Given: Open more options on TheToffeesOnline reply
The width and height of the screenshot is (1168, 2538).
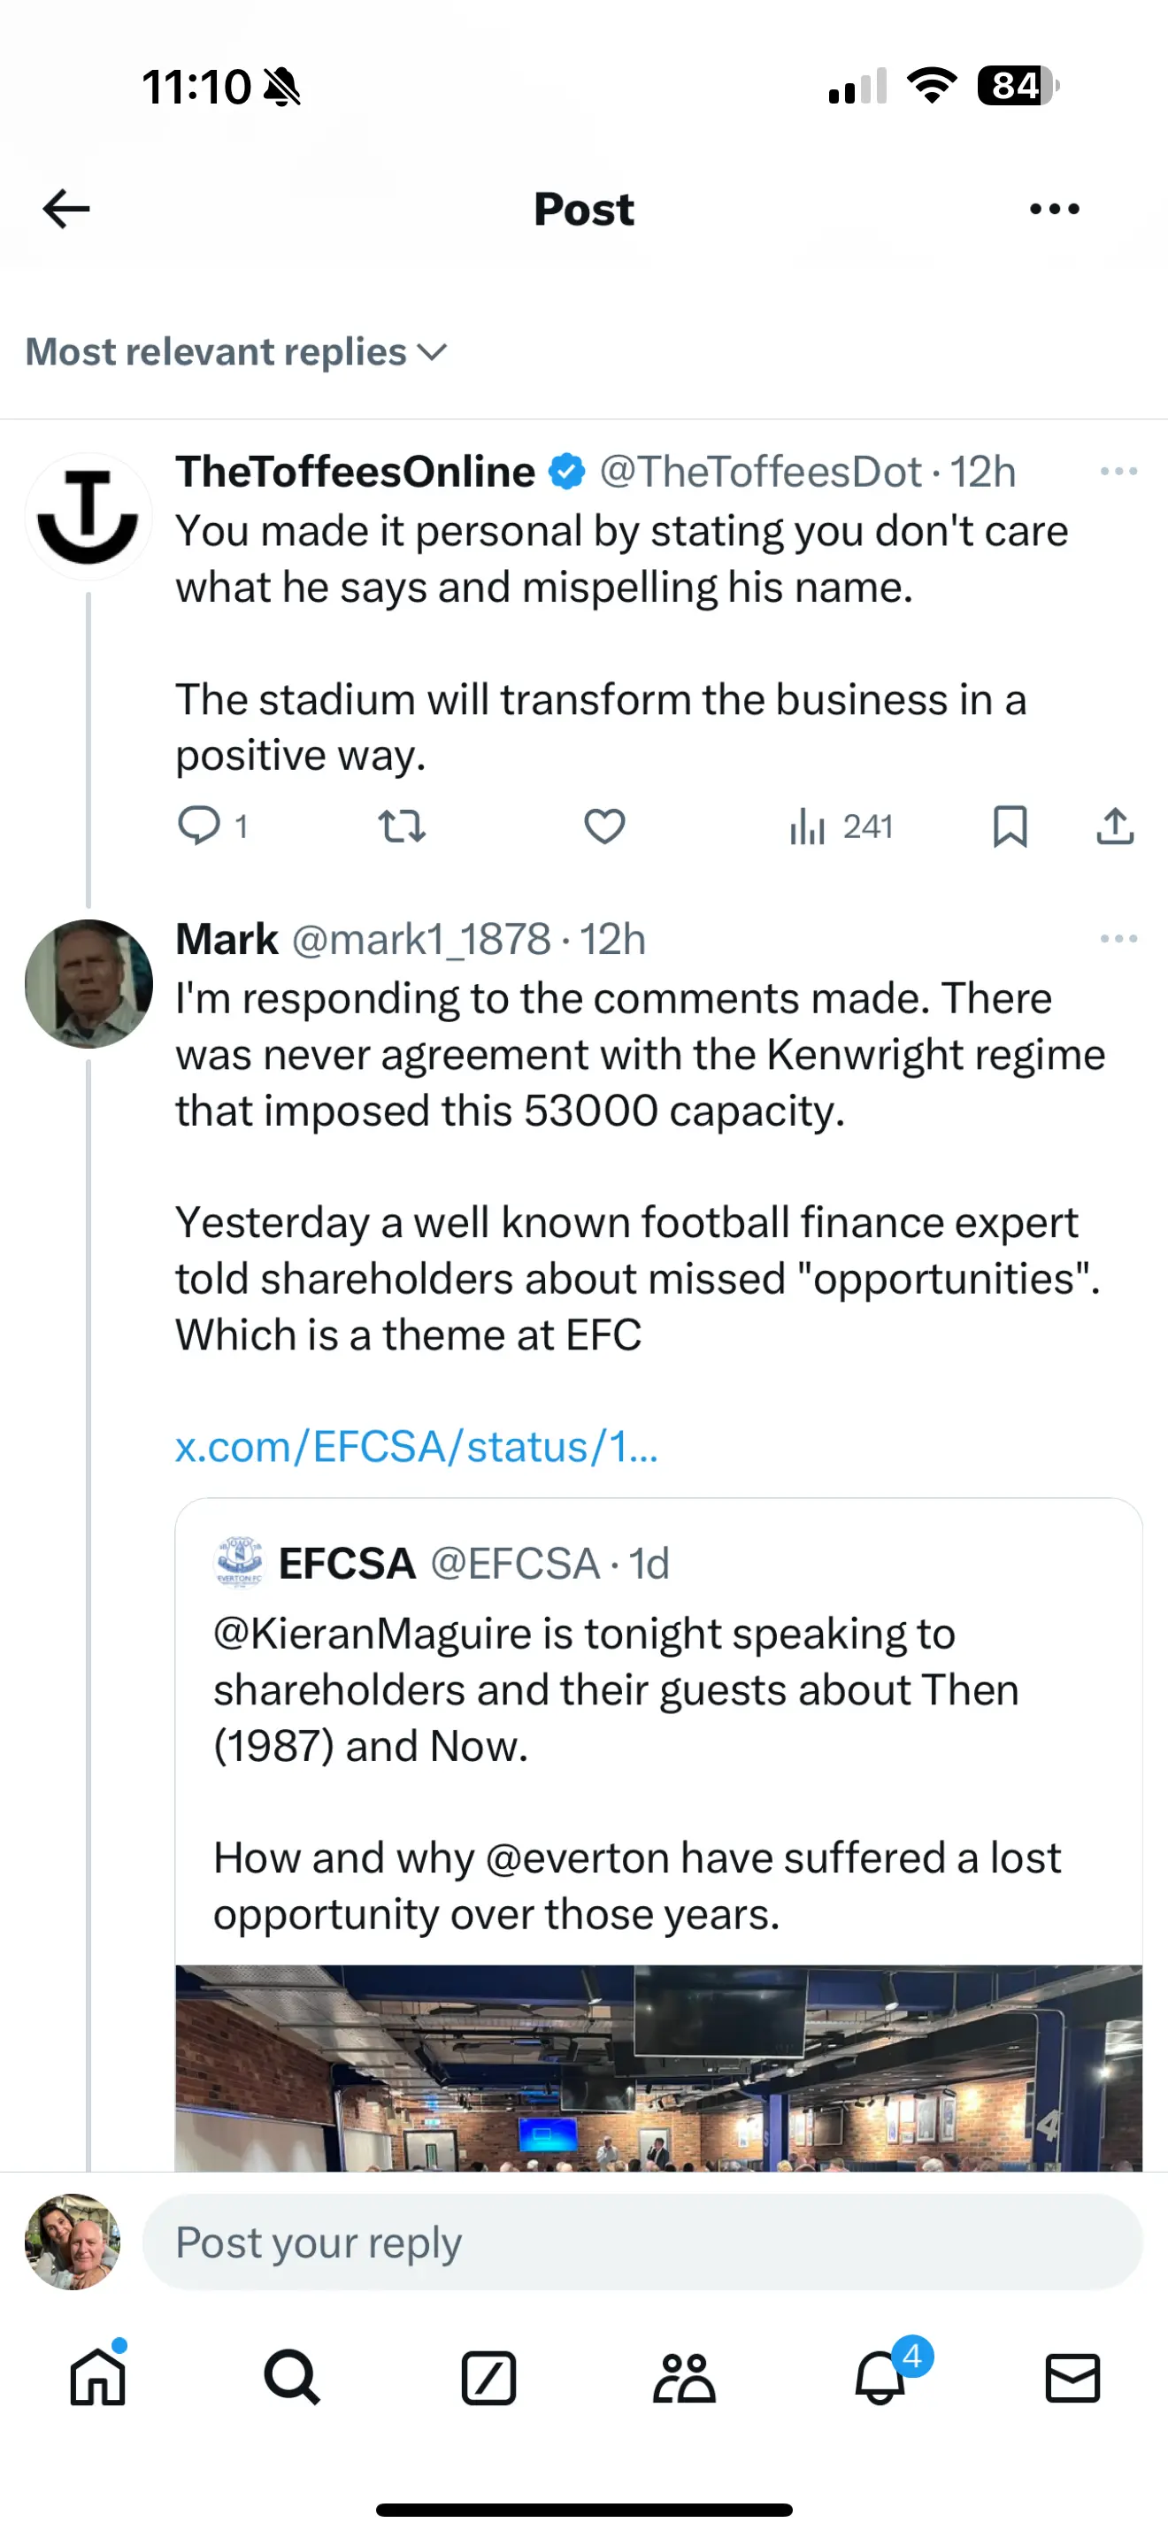Looking at the screenshot, I should [1118, 472].
